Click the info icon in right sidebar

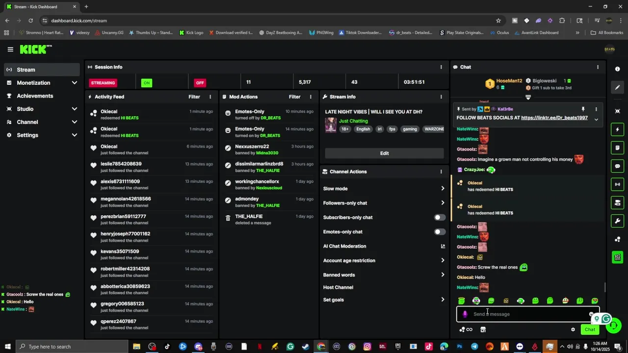(x=618, y=69)
